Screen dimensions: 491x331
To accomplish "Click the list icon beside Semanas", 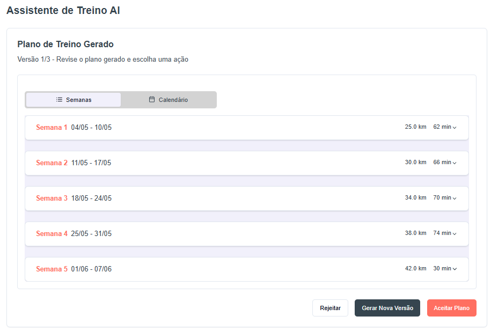I will click(59, 100).
